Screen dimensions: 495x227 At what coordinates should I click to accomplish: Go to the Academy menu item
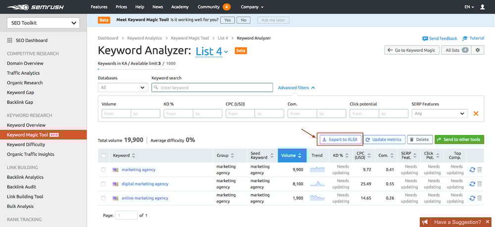pos(180,6)
